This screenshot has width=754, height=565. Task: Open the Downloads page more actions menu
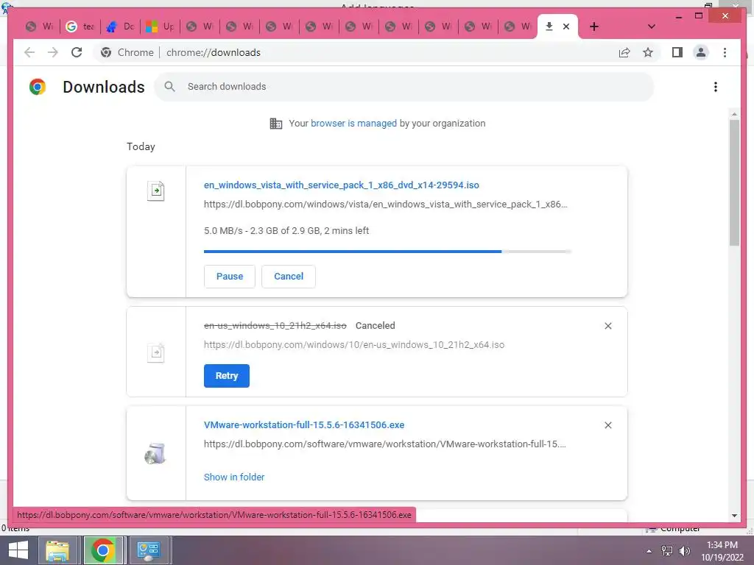[716, 87]
